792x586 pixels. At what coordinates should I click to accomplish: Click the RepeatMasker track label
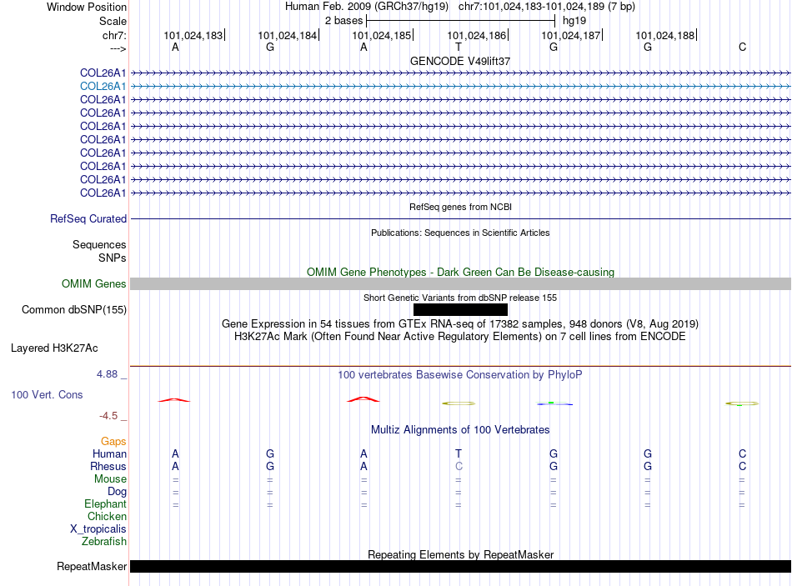92,566
